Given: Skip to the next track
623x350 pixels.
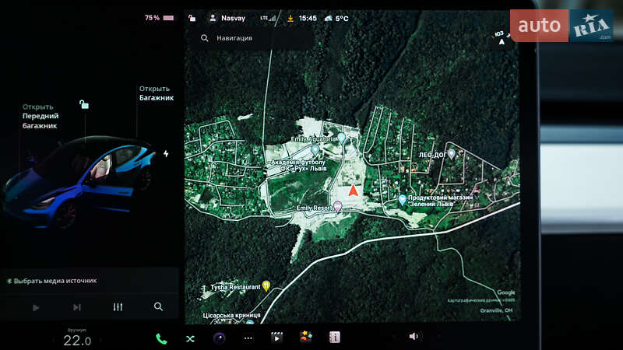Looking at the screenshot, I should pyautogui.click(x=76, y=307).
